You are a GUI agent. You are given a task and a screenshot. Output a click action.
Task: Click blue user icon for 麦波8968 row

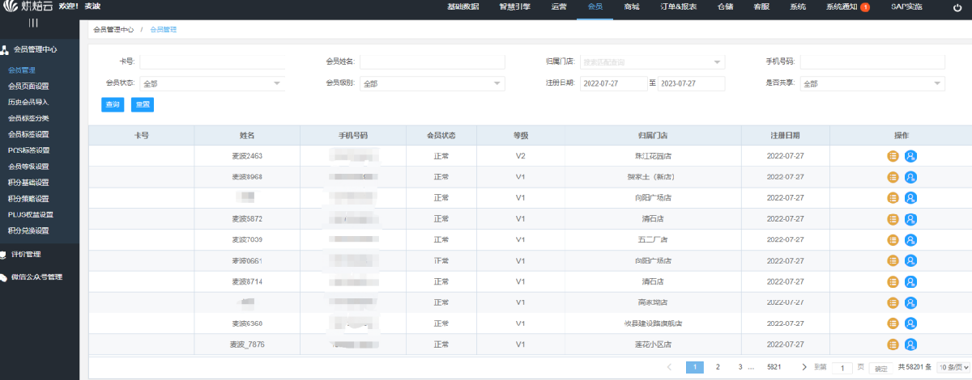point(910,177)
